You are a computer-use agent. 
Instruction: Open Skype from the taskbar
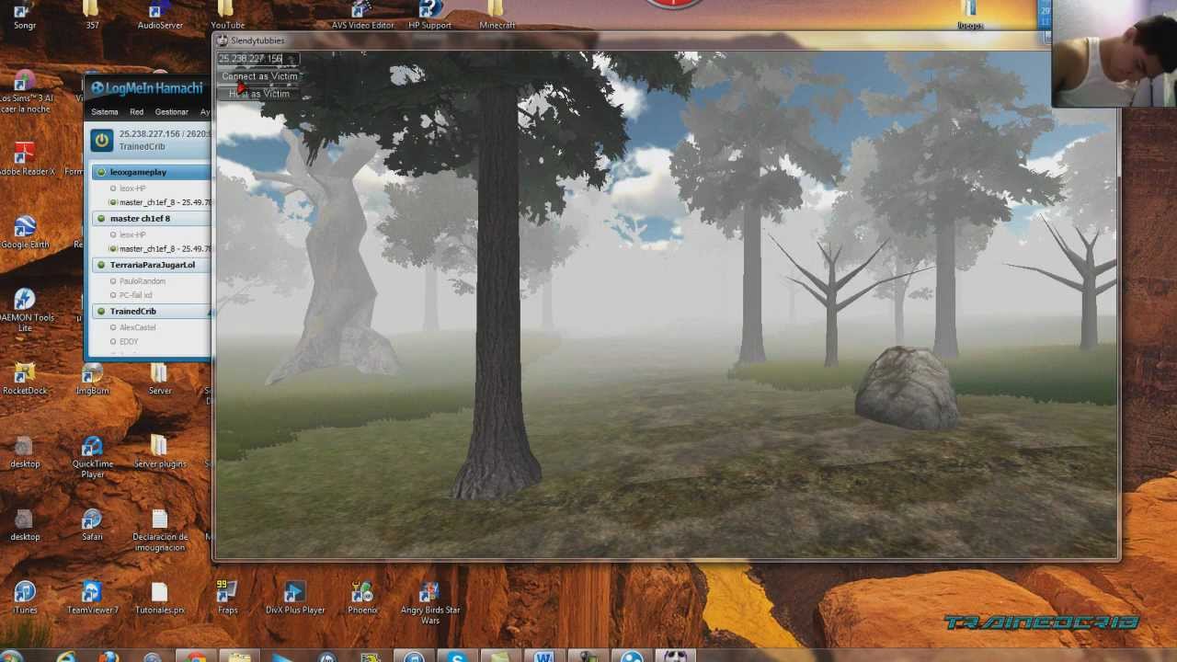(x=457, y=656)
